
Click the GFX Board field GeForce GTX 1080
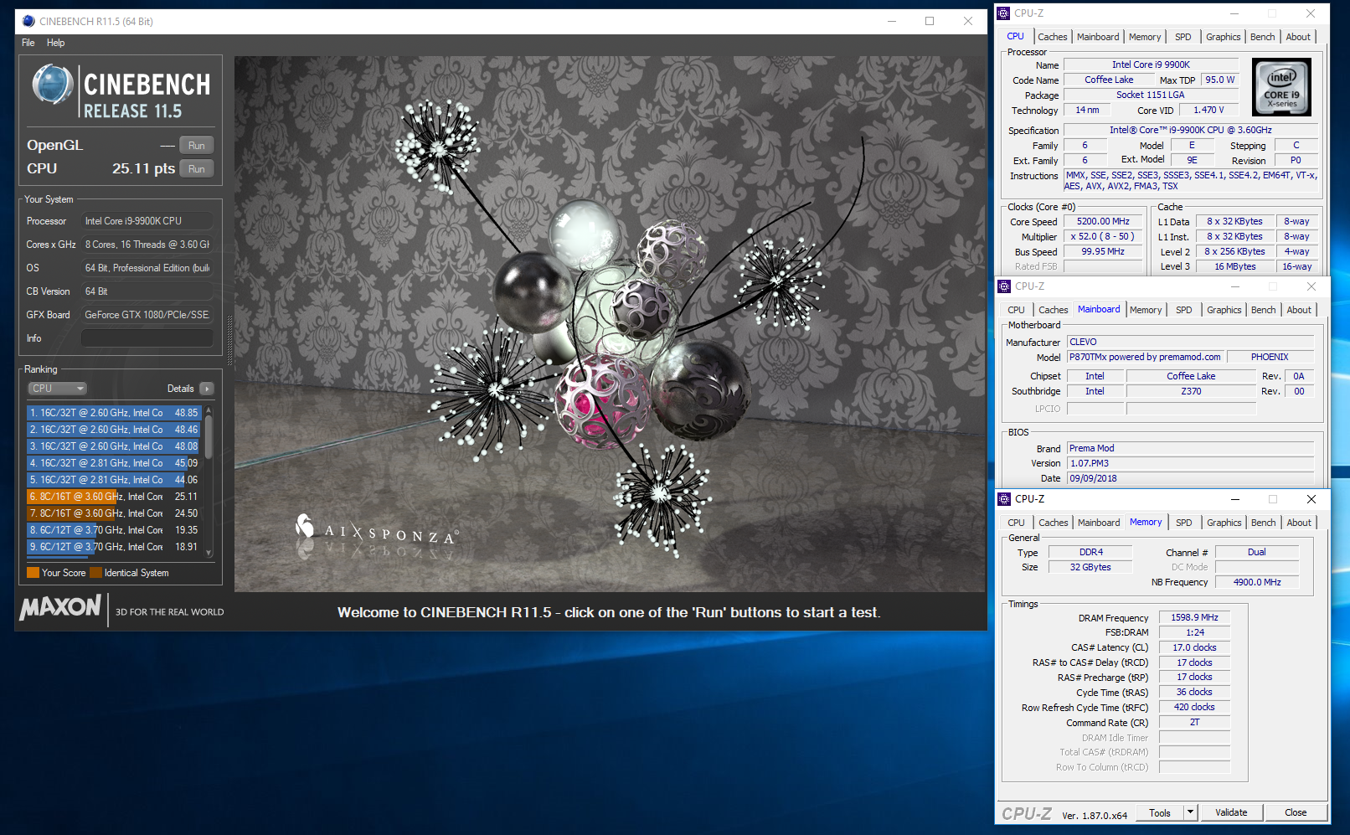click(x=147, y=315)
